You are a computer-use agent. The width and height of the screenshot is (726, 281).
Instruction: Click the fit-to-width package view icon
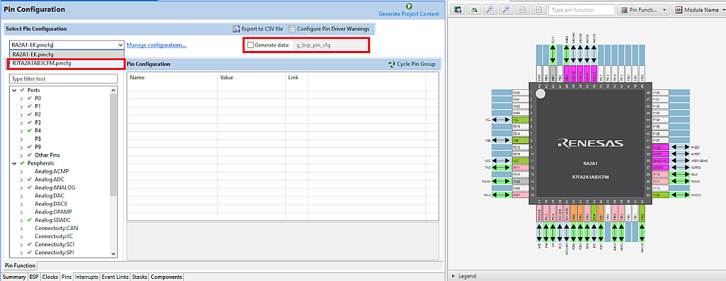pos(538,9)
